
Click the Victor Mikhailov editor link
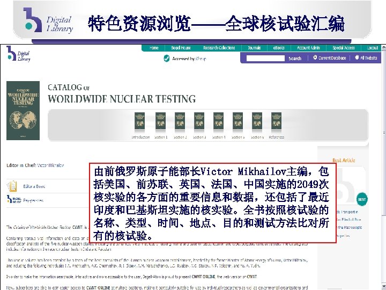(50, 165)
